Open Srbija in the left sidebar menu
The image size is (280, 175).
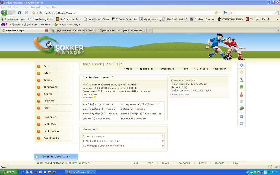[x=47, y=73]
